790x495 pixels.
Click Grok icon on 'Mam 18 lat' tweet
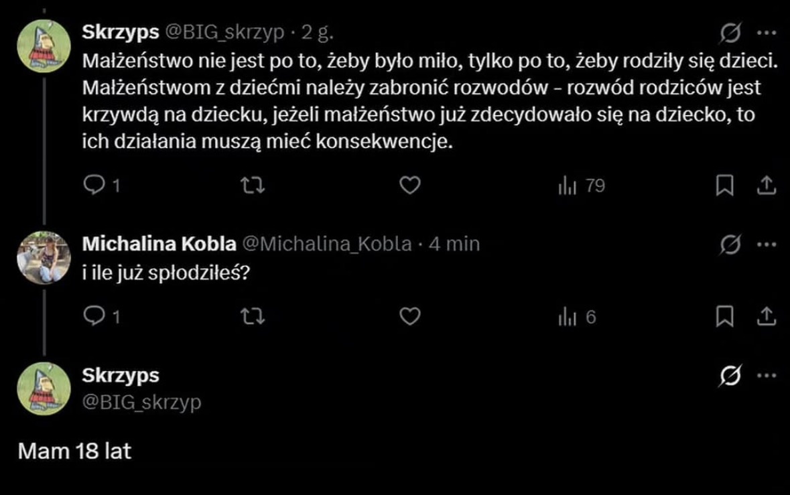(730, 377)
